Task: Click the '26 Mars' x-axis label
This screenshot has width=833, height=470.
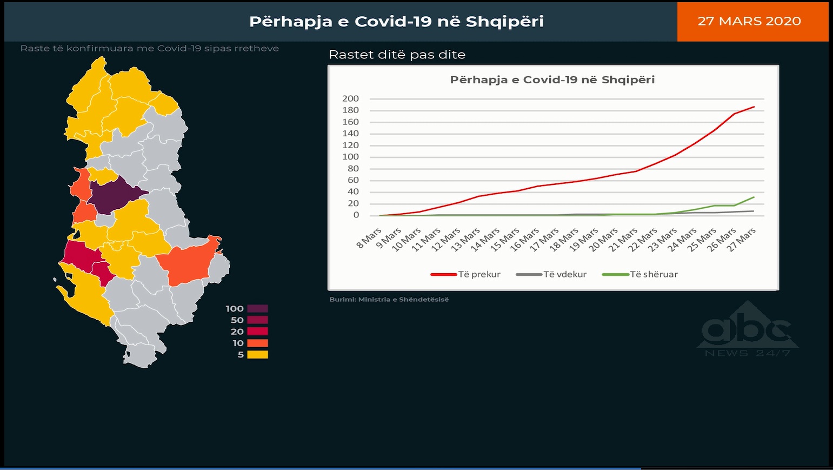Action: [722, 240]
